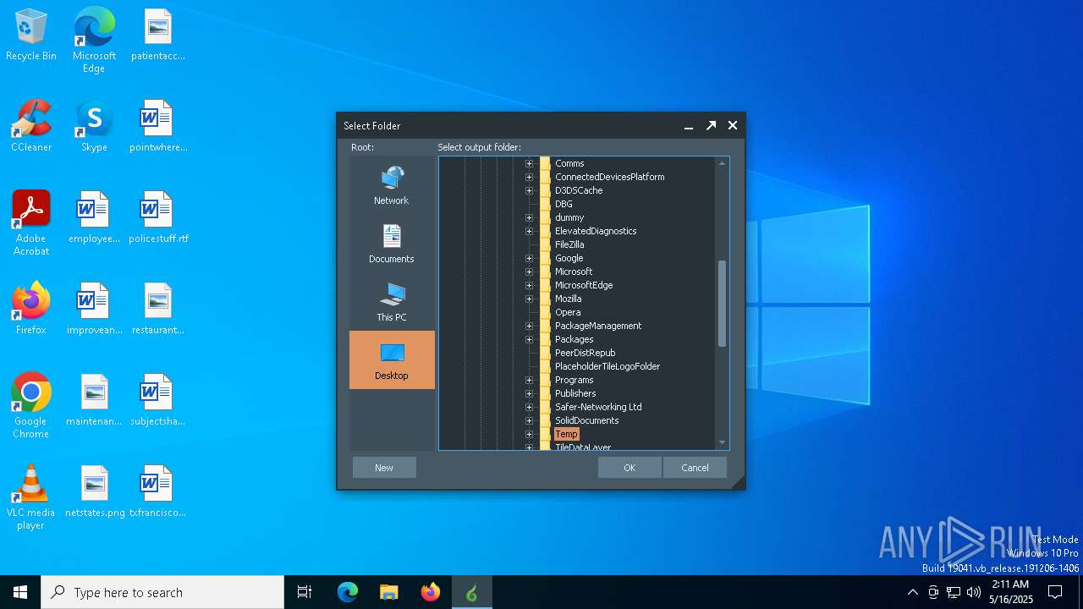Select the Opera folder name

pyautogui.click(x=568, y=312)
